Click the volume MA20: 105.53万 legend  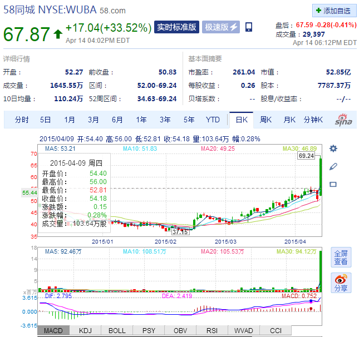point(223,251)
